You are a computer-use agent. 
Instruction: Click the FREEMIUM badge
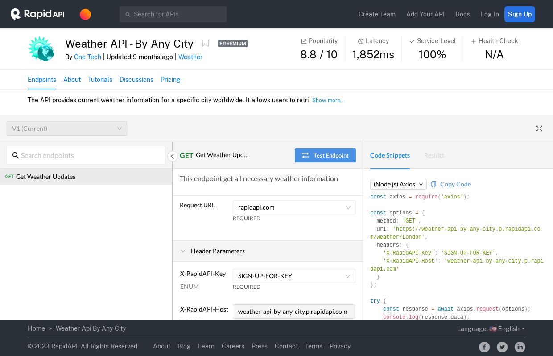coord(233,44)
